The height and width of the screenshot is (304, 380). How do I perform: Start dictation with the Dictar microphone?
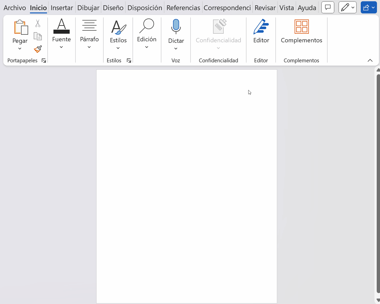pyautogui.click(x=176, y=27)
